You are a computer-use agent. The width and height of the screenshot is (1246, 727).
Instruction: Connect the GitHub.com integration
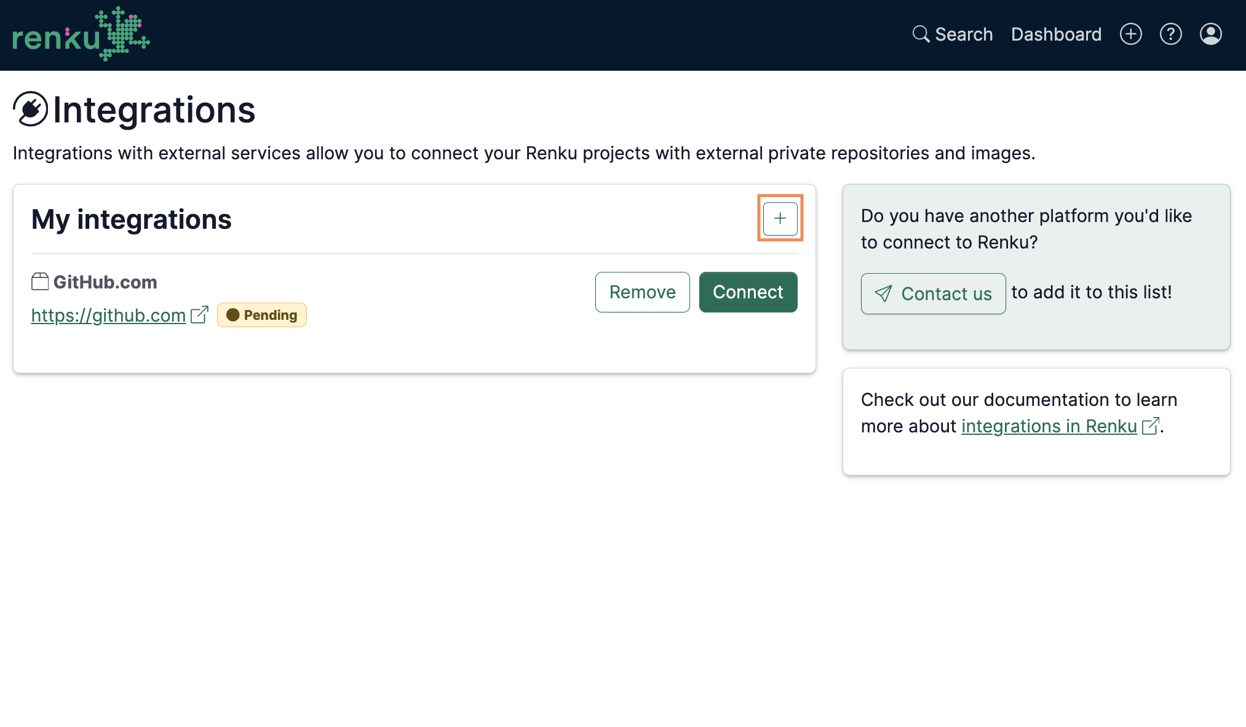(748, 292)
